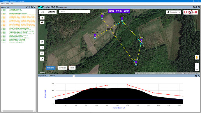Click the Street View pegman icon
The image size is (201, 113).
click(197, 57)
